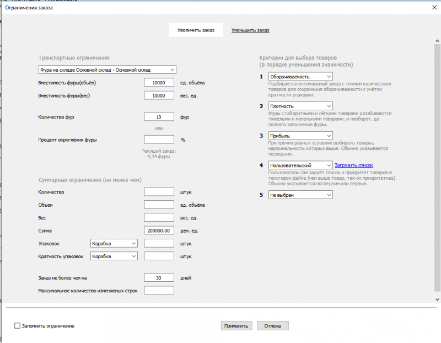Close the Ограничения заказа dialog window
The height and width of the screenshot is (343, 441).
pos(430,7)
